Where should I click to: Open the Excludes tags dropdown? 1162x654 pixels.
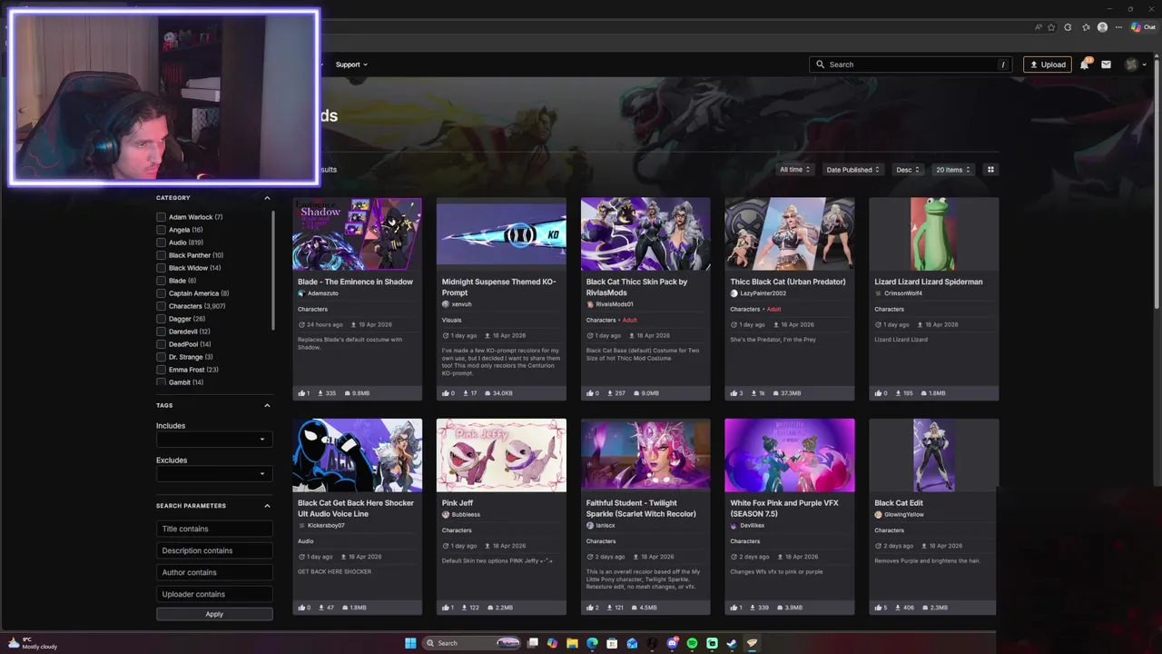[x=214, y=474]
